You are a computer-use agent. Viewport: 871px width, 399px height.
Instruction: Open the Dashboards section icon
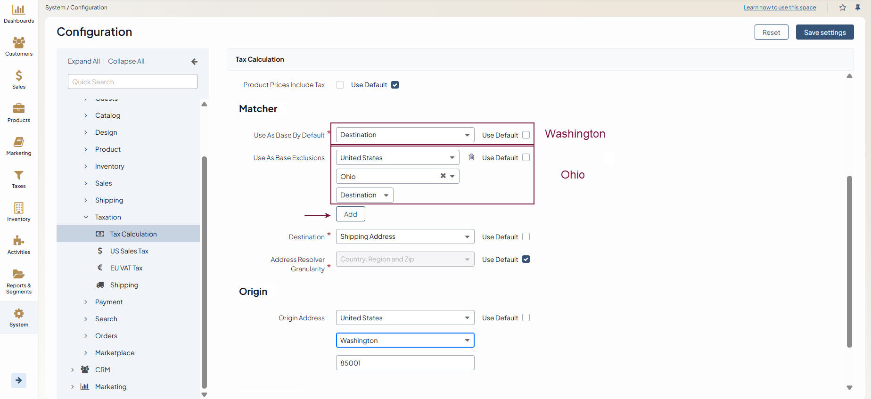tap(18, 10)
